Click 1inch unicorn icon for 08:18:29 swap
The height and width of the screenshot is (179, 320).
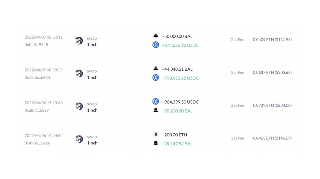tap(79, 74)
